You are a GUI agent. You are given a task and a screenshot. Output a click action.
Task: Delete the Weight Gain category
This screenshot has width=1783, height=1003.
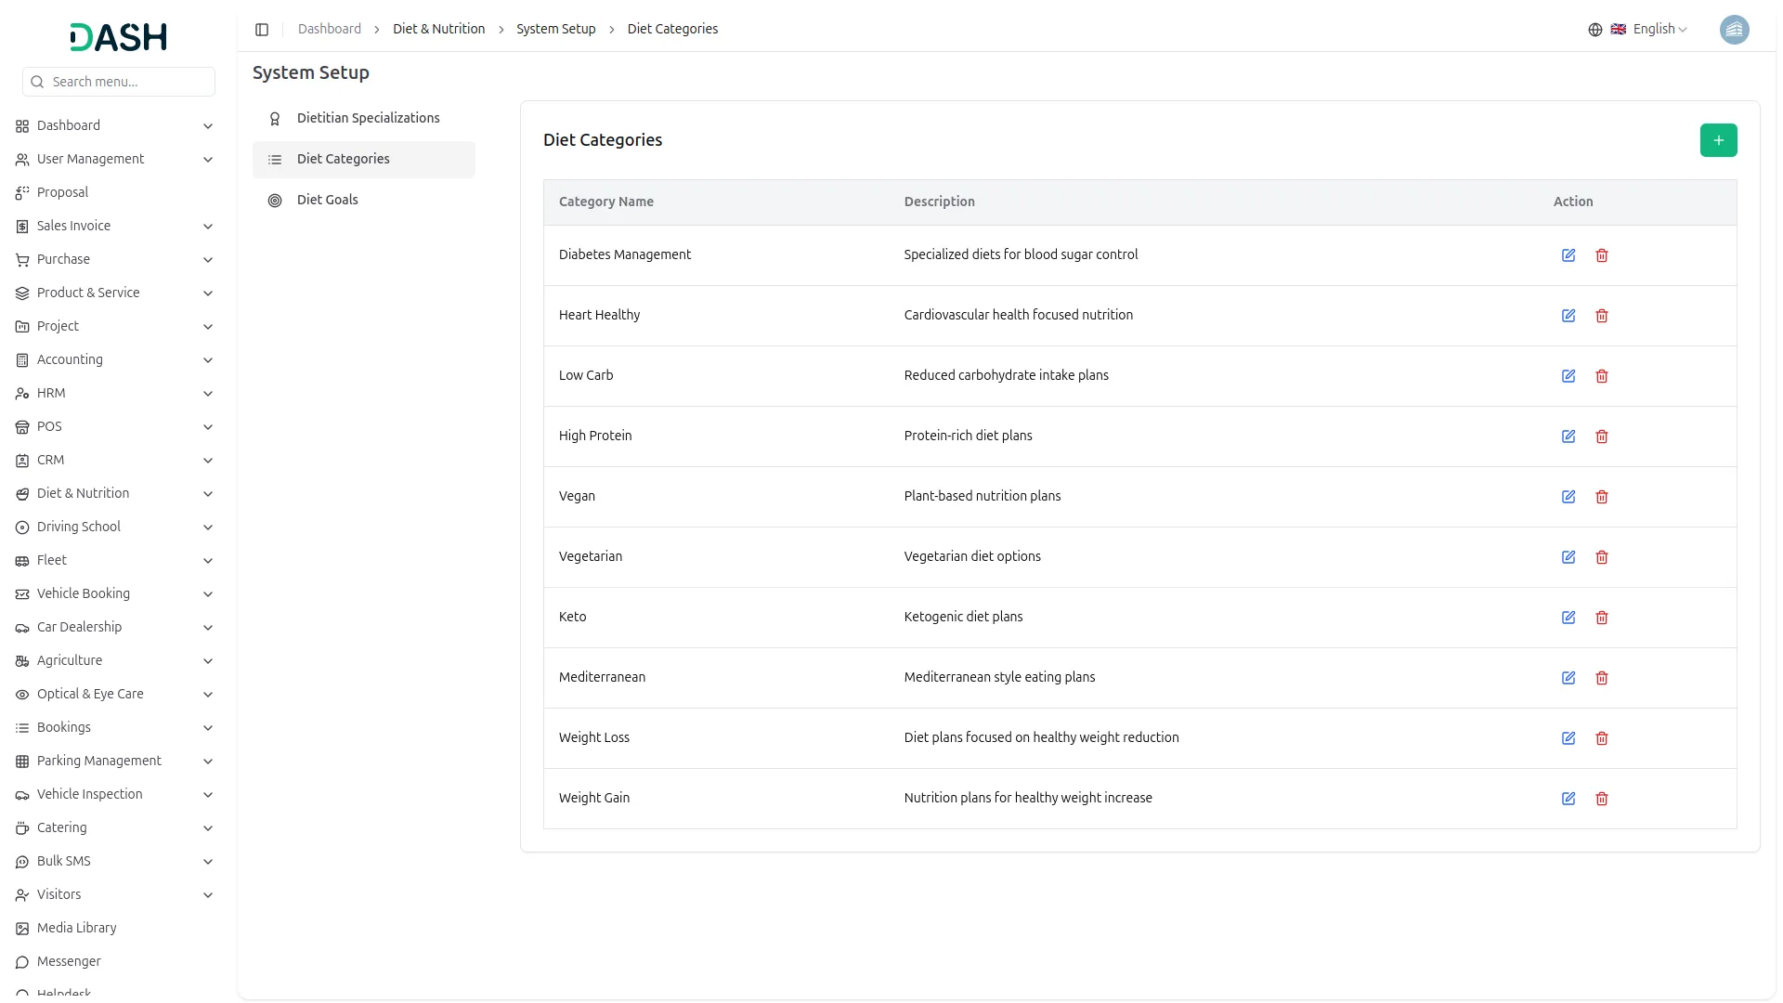click(x=1602, y=799)
